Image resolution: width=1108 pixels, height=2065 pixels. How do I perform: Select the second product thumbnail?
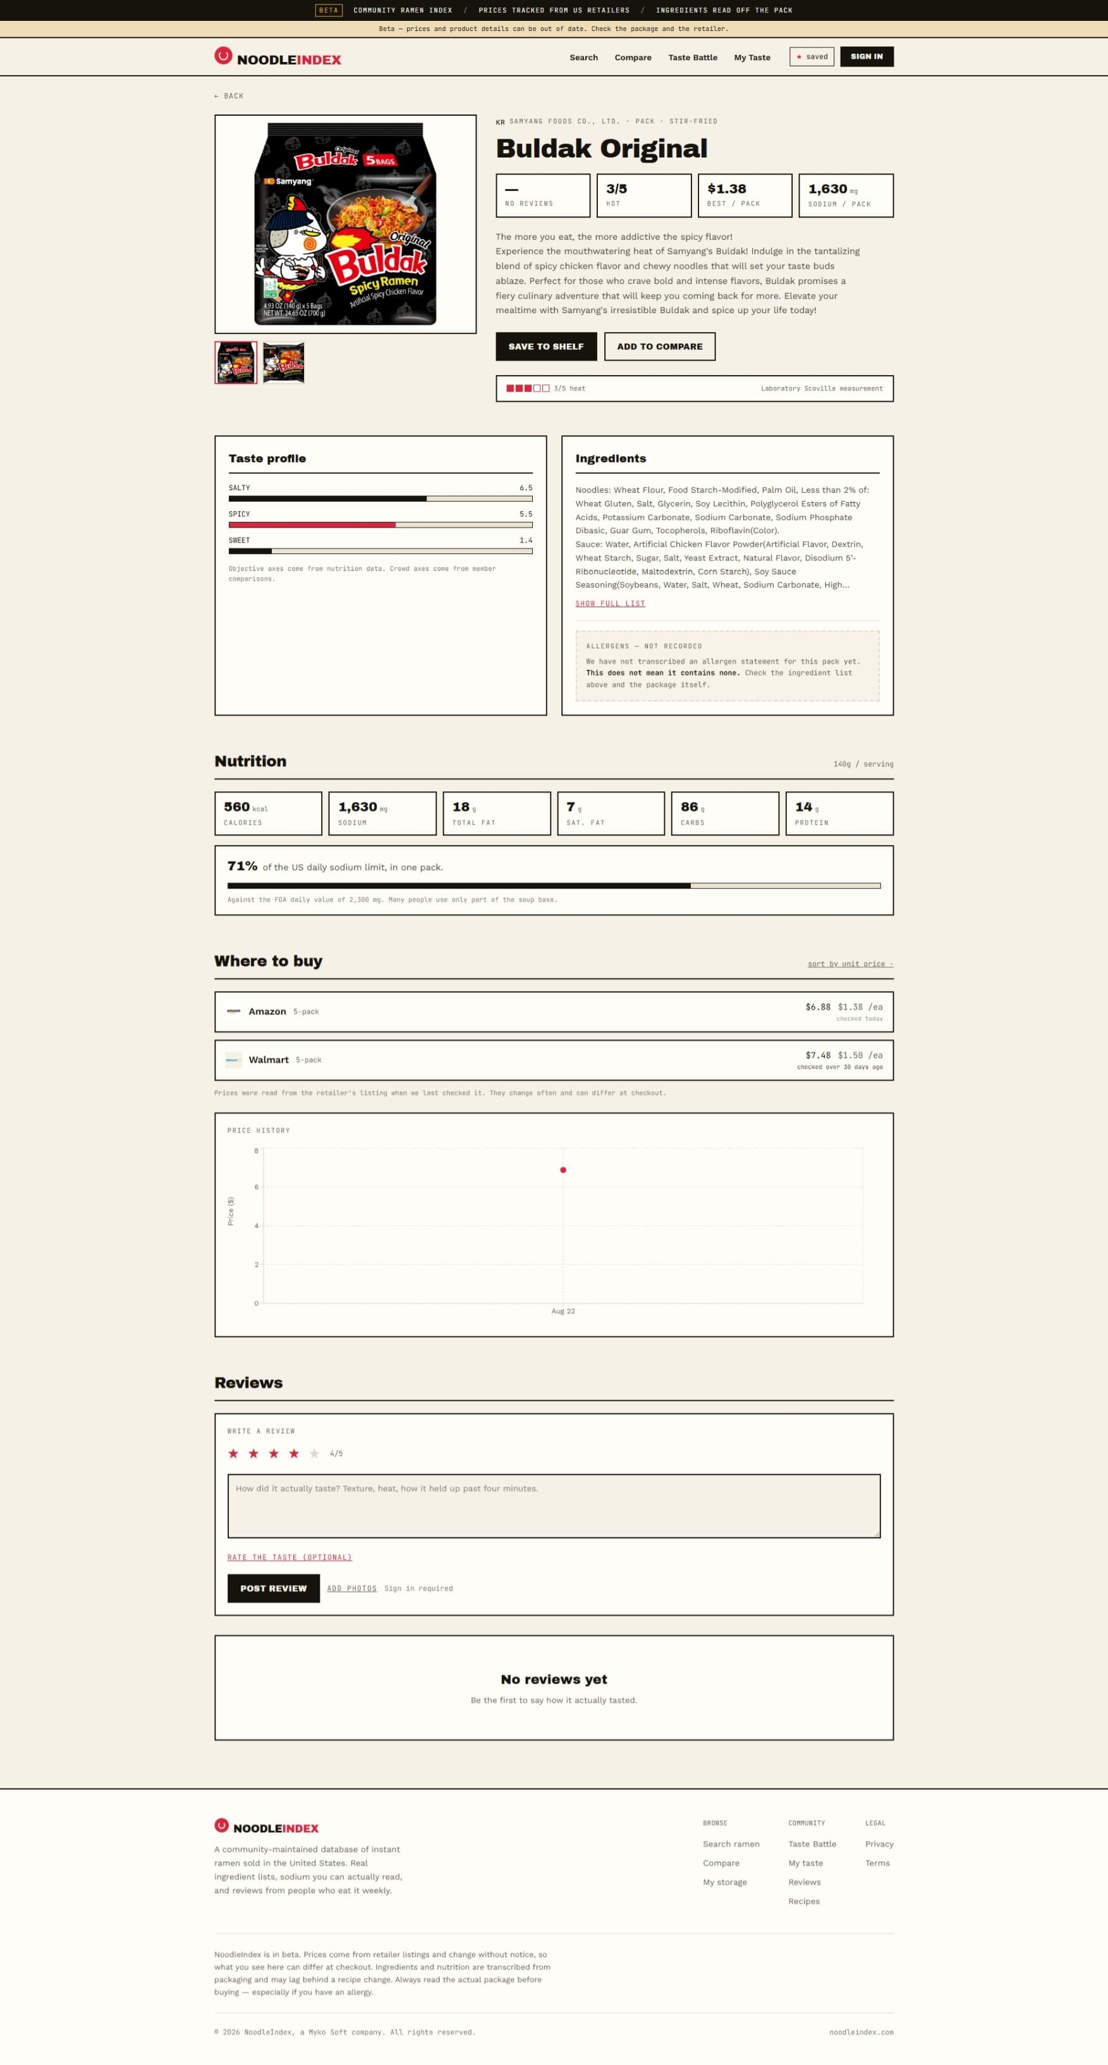[284, 362]
